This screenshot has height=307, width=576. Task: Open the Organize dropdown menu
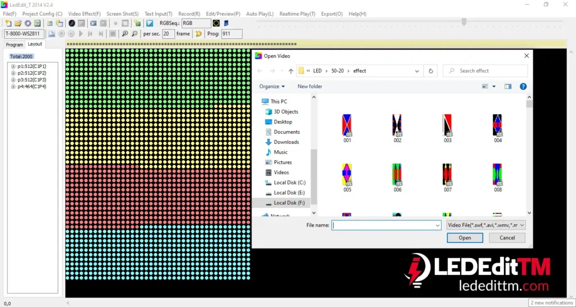(x=272, y=87)
